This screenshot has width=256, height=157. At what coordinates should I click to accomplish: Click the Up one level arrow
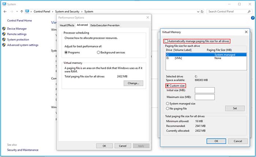click(21, 12)
